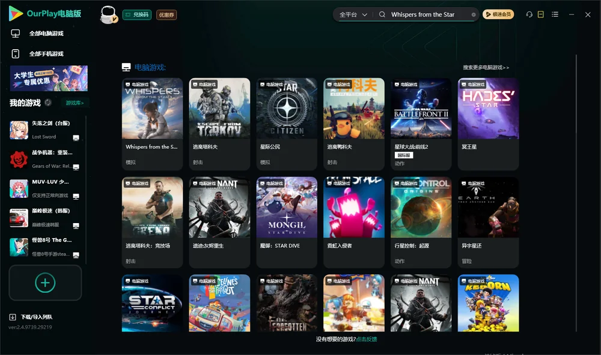This screenshot has width=601, height=355.
Task: Open MUV-LUV game in my games
Action: pos(45,188)
